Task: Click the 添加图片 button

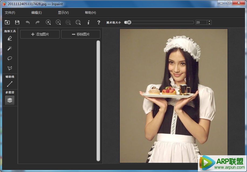Action: pos(40,34)
